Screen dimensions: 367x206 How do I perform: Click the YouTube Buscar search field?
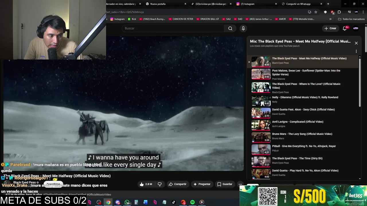pos(173,28)
